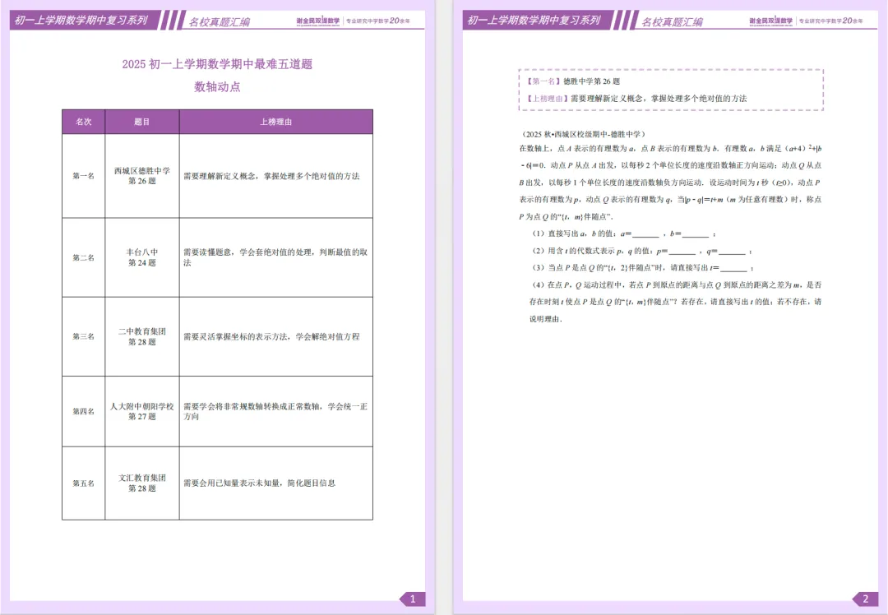
Task: Click page number 1 badge
Action: click(x=412, y=599)
